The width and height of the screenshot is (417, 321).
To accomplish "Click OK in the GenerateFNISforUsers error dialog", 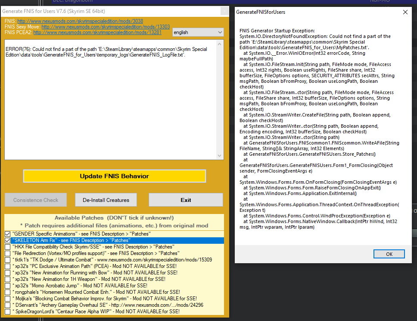I will pyautogui.click(x=389, y=254).
